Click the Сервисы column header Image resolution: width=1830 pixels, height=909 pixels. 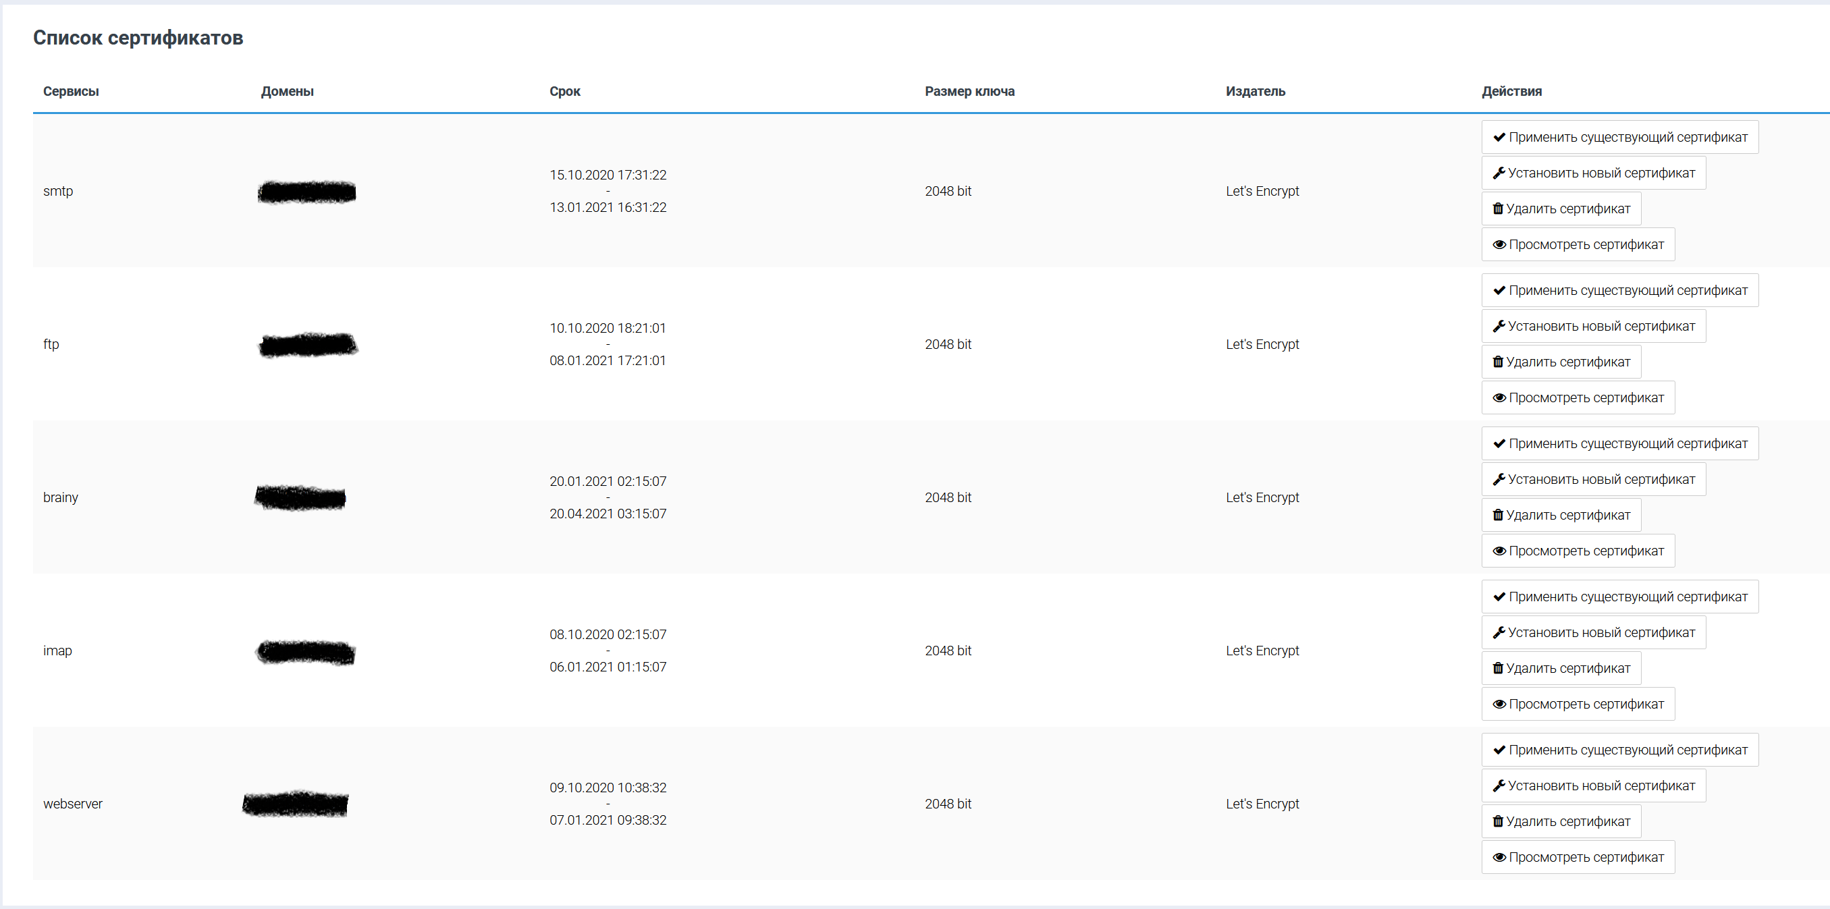click(71, 91)
